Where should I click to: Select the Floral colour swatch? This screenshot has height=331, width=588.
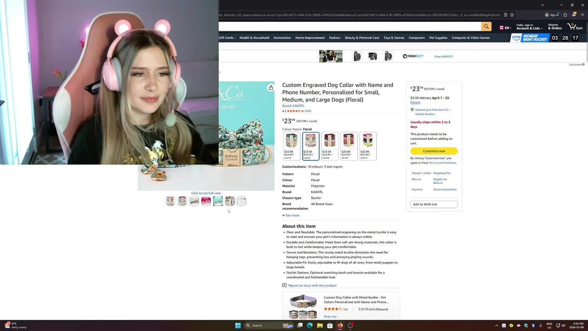[311, 146]
